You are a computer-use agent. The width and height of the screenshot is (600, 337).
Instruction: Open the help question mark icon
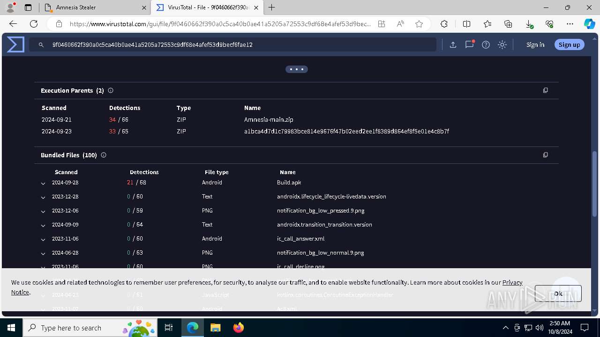tap(486, 45)
